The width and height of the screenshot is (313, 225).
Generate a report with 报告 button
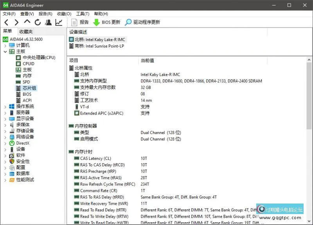pos(80,22)
